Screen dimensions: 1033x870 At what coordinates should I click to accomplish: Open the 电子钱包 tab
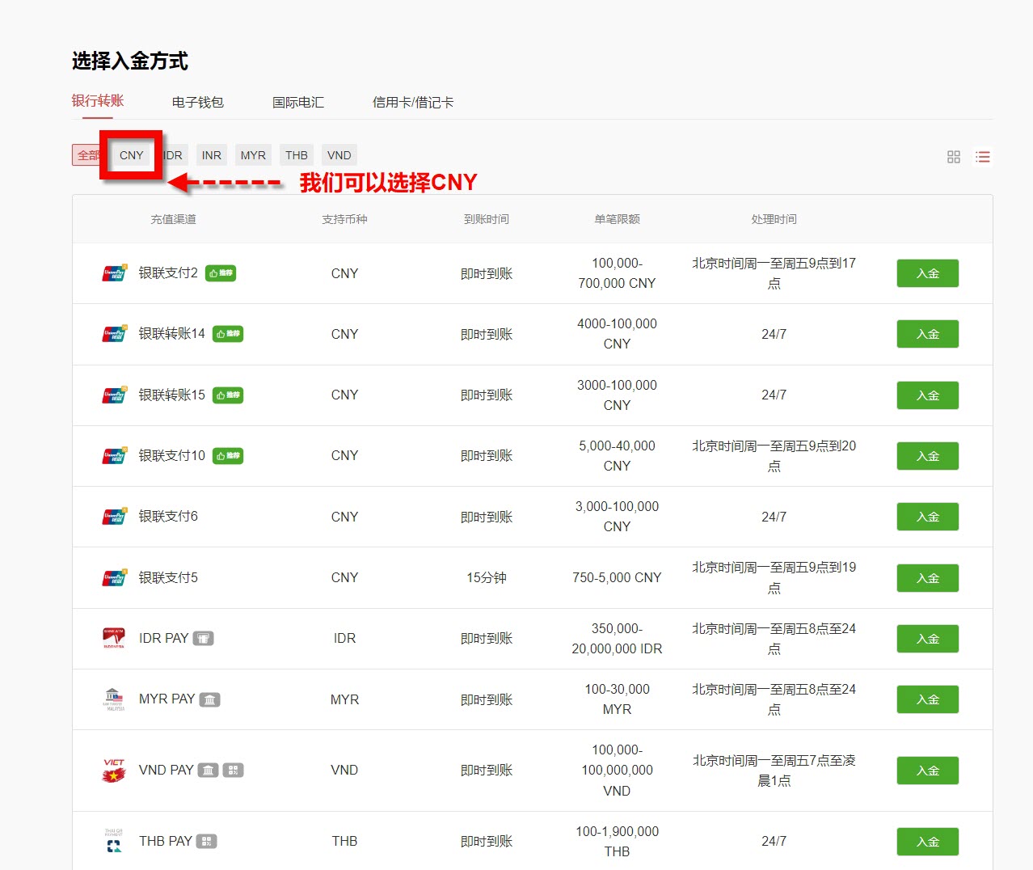[x=198, y=103]
